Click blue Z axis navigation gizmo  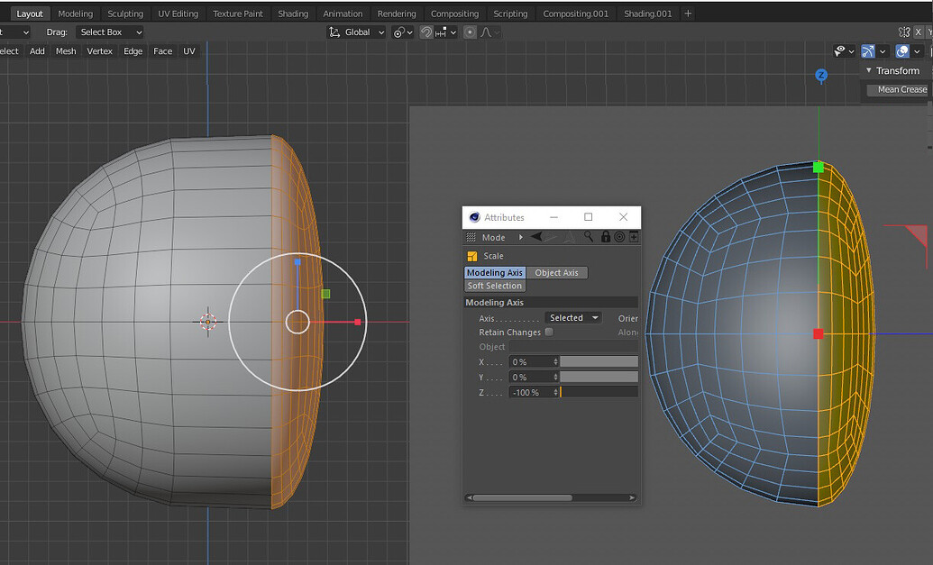[821, 75]
